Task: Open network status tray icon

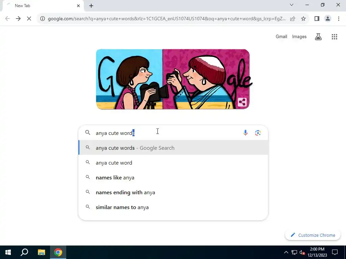Action: click(x=294, y=252)
